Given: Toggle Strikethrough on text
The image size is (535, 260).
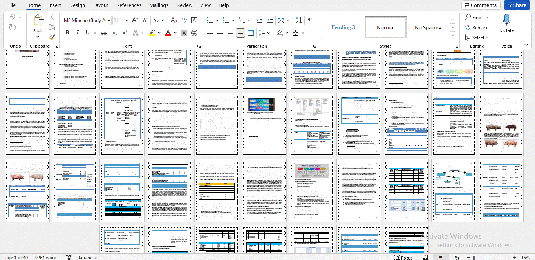Looking at the screenshot, I should [x=104, y=33].
